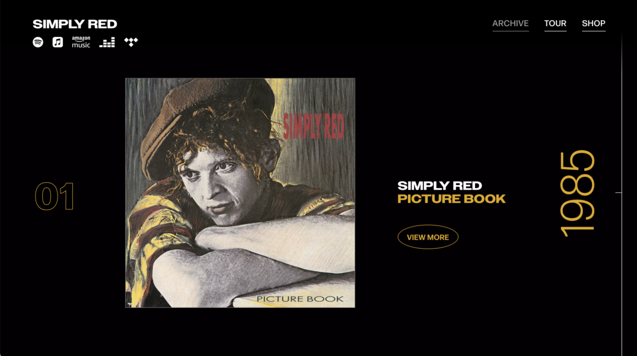Click the 01 album number
Screen dimensions: 637x356
click(x=55, y=196)
